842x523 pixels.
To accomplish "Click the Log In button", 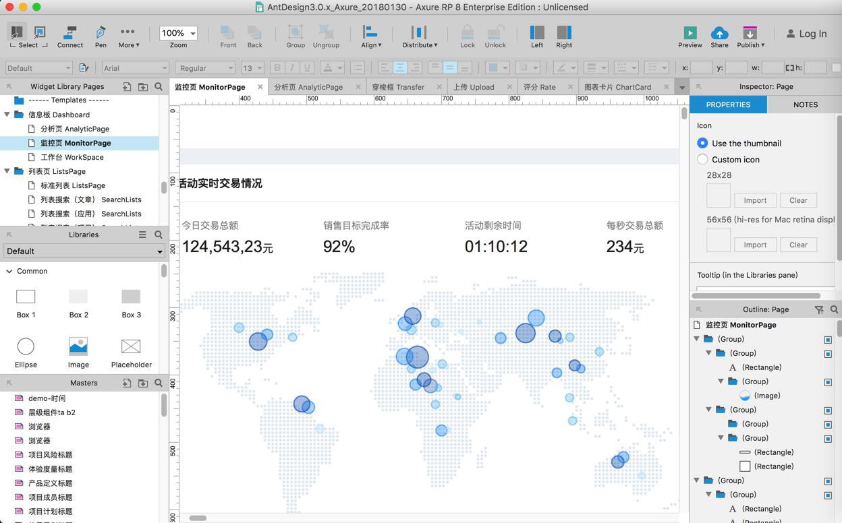I will [807, 34].
